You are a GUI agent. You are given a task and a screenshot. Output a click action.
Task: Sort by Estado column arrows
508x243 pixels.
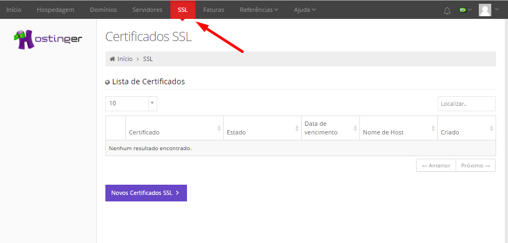[297, 129]
